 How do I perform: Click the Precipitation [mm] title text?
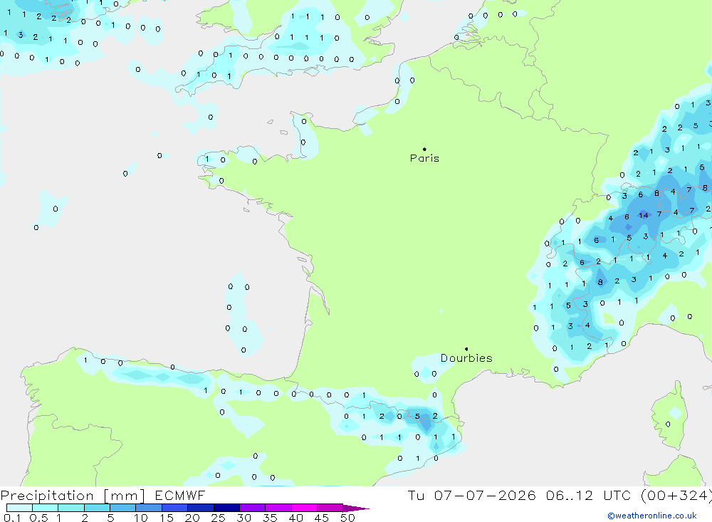click(73, 496)
